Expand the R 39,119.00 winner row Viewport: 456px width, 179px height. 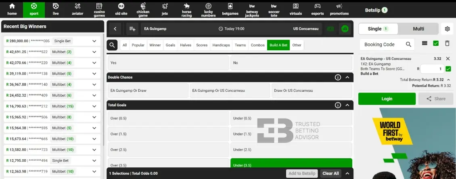[94, 74]
